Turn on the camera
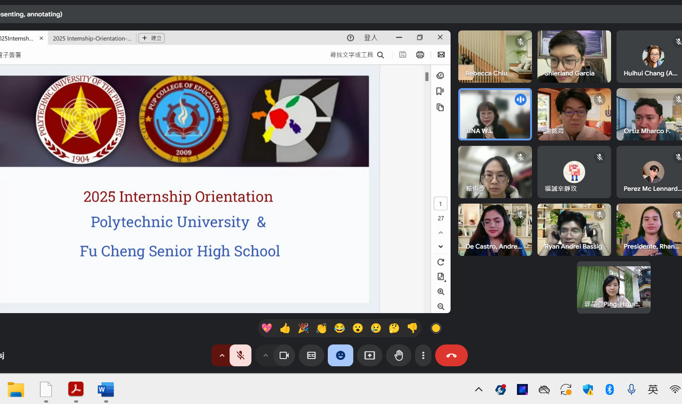The width and height of the screenshot is (682, 404). click(x=284, y=355)
